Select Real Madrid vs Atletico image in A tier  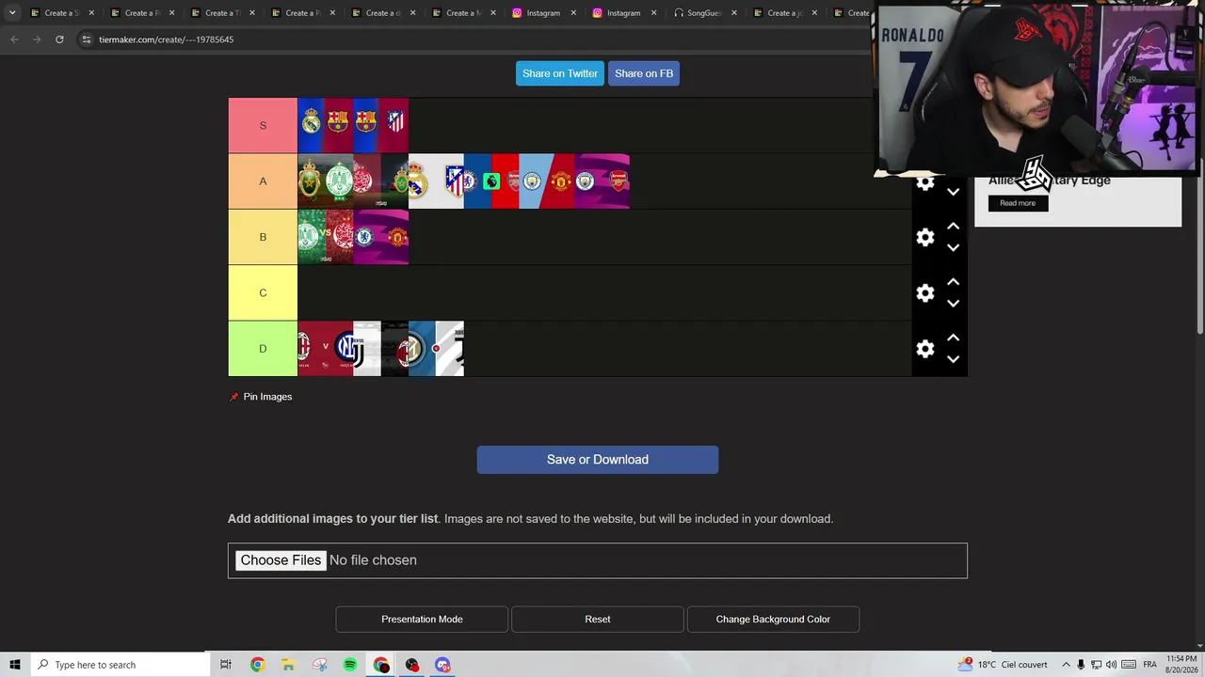[x=436, y=181]
